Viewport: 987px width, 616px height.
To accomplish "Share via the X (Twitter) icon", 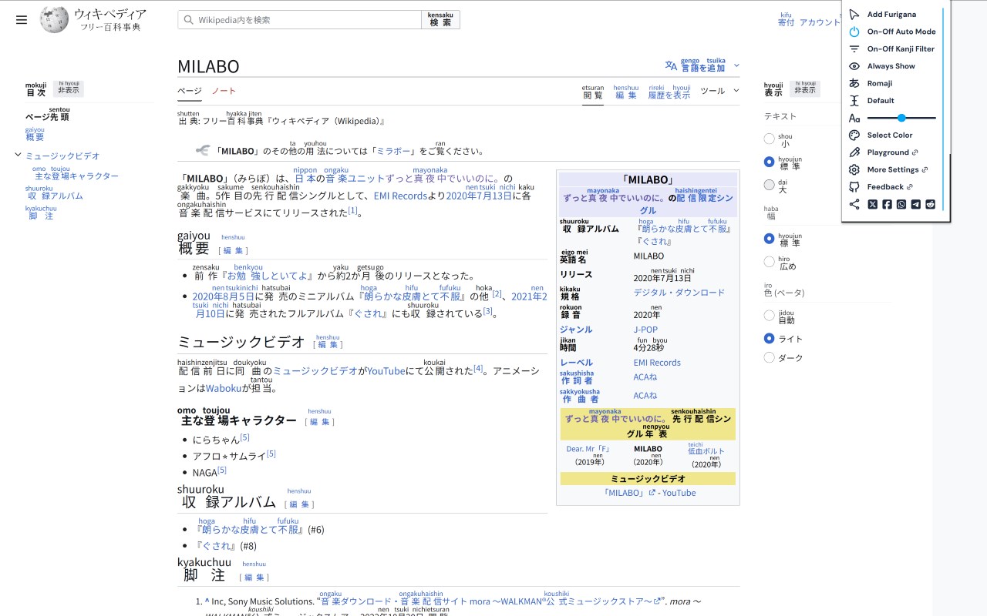I will coord(872,204).
